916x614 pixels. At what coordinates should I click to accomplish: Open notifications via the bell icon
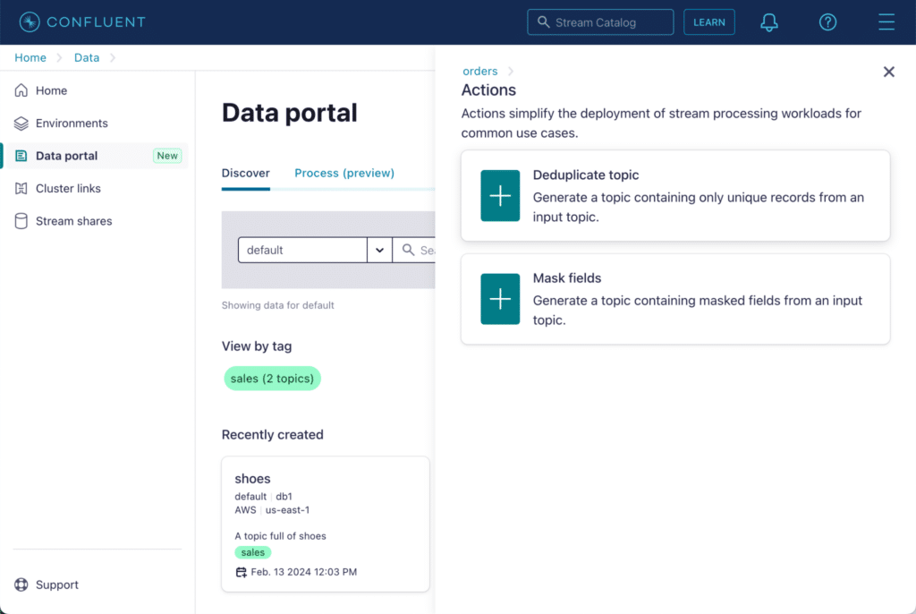[768, 21]
